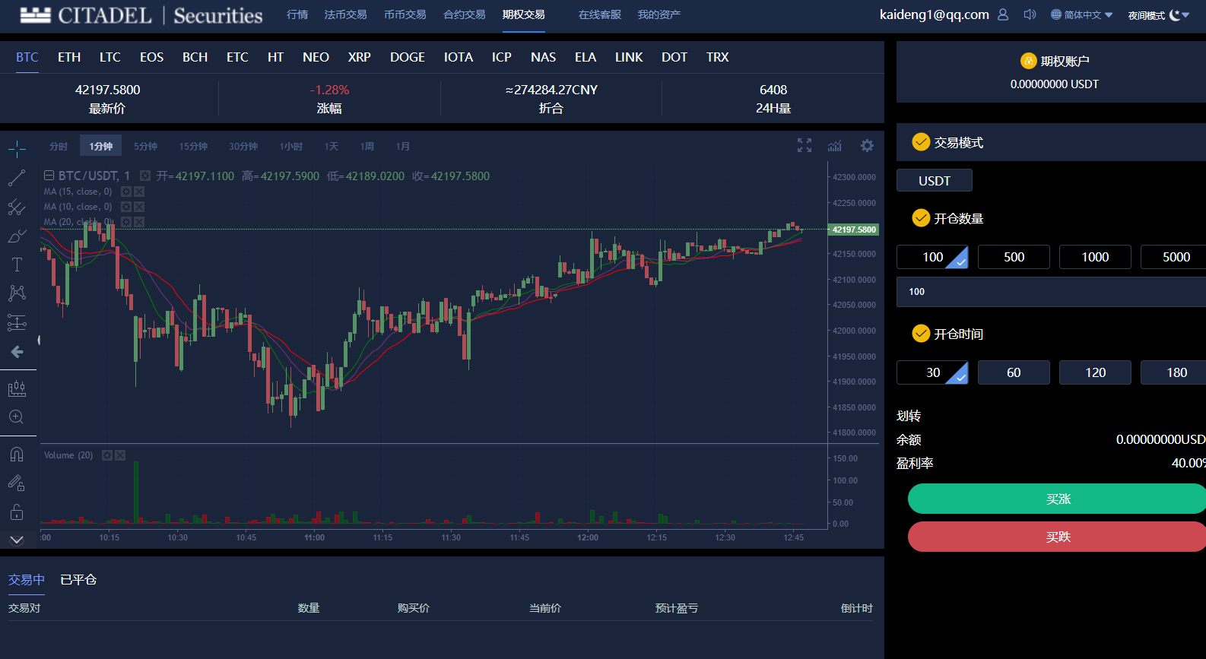Select the zoom in tool
Viewport: 1206px width, 659px height.
pyautogui.click(x=17, y=417)
